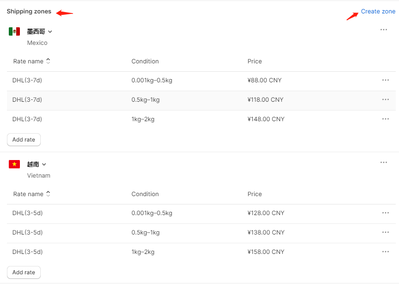Click Create zone link
The width and height of the screenshot is (399, 284).
tap(378, 12)
